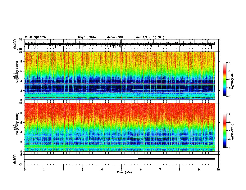Click the ch.2 spectrogram color scale bar

click(x=225, y=131)
